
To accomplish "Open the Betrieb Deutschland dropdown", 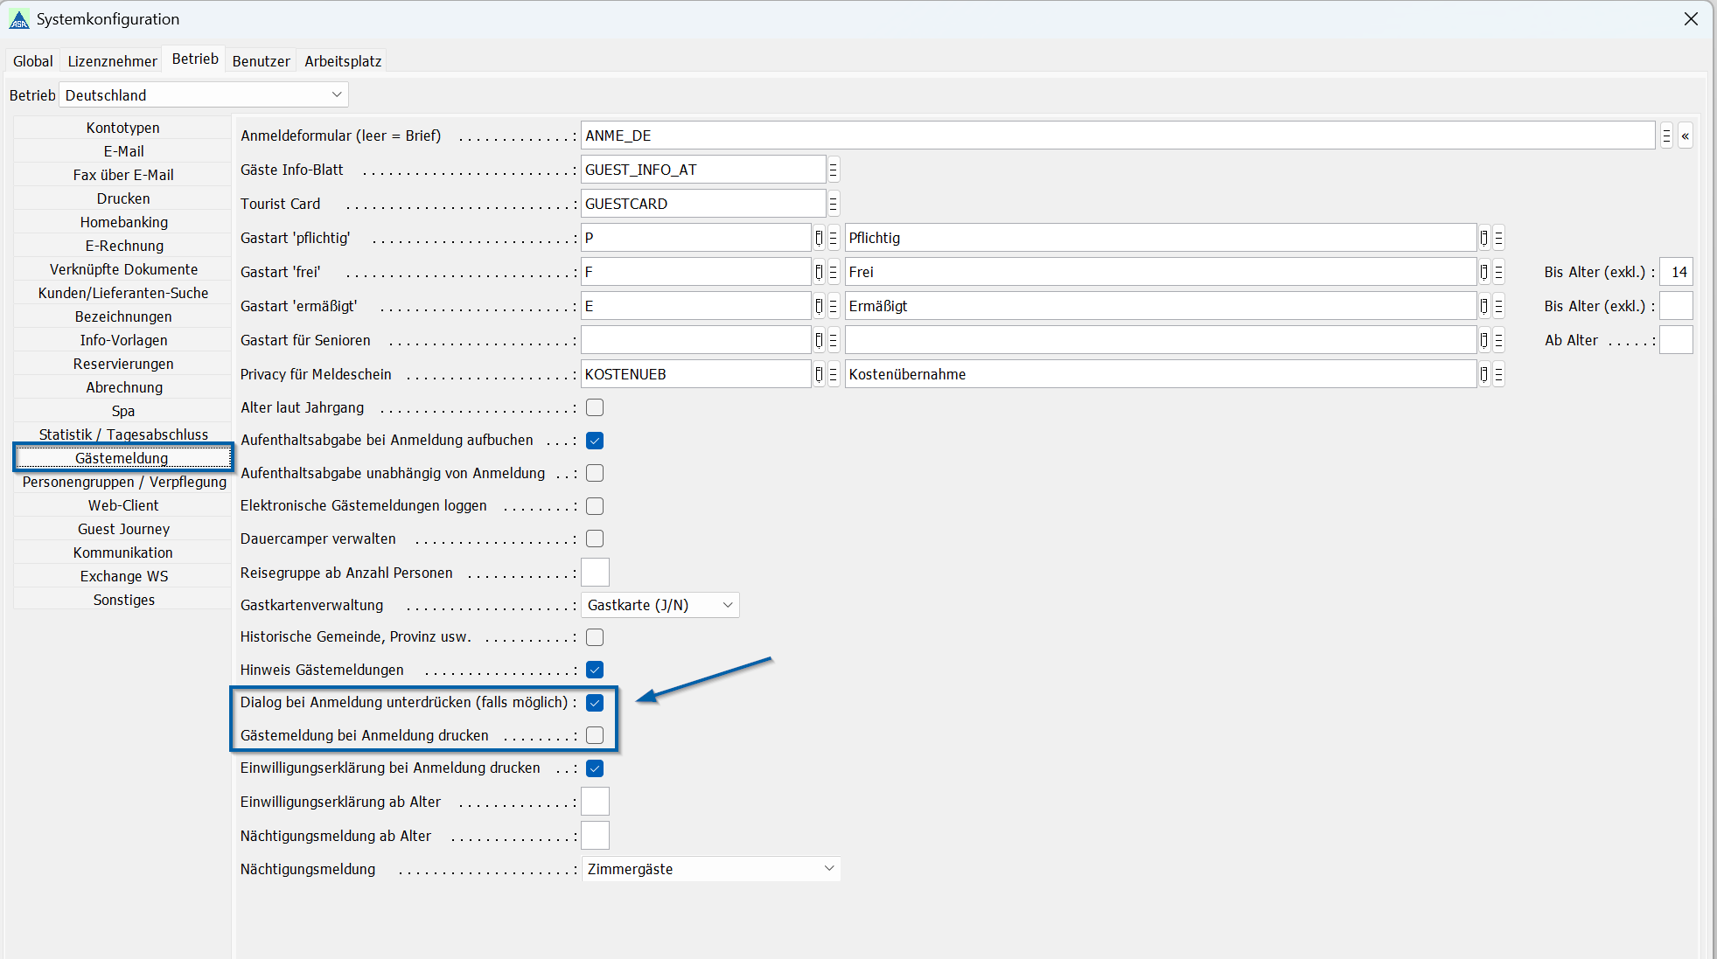I will coord(203,94).
